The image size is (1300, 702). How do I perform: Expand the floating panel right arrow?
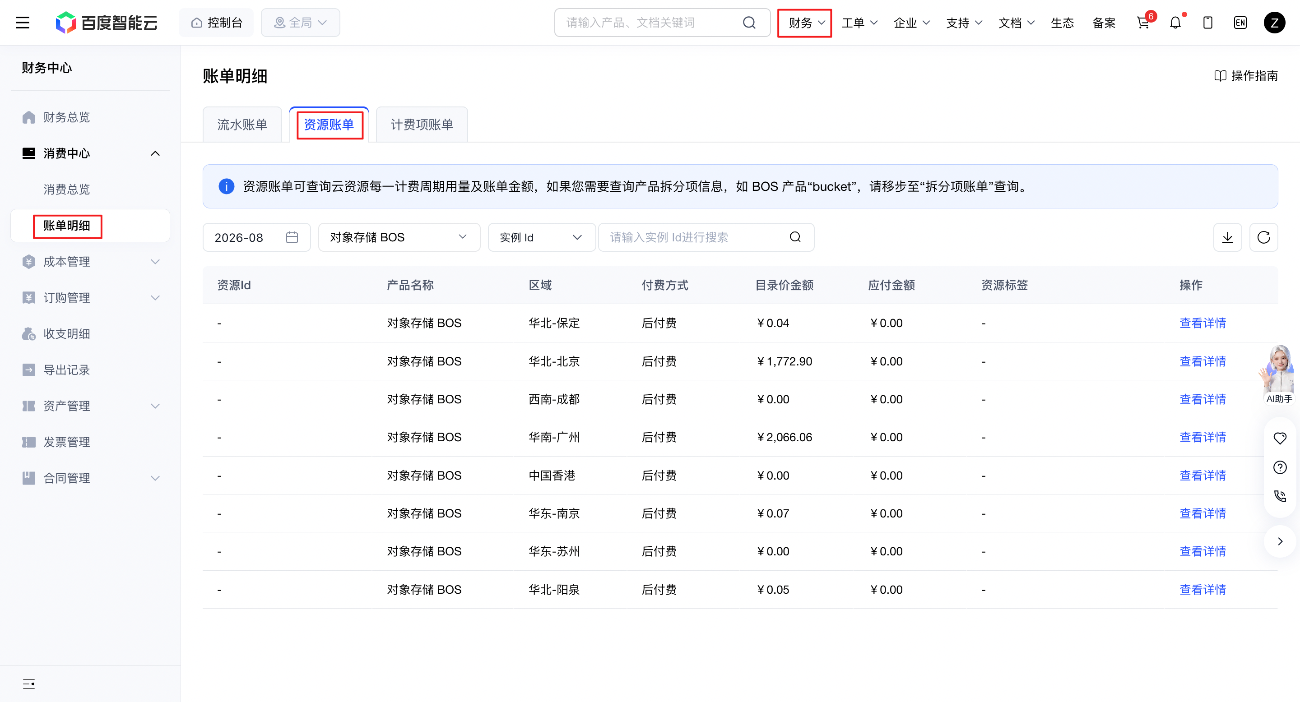(1280, 542)
